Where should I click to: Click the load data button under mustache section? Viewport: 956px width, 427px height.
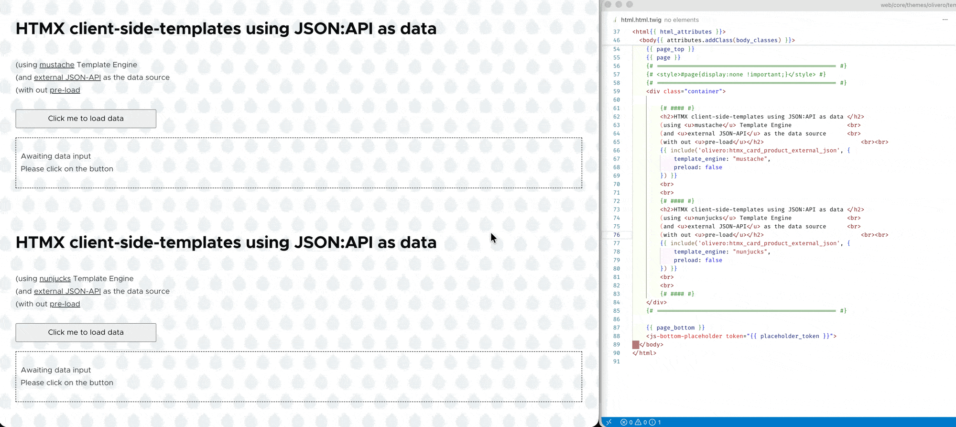tap(86, 119)
